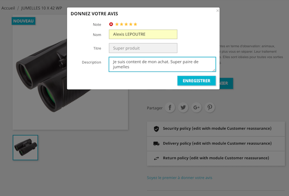Image resolution: width=289 pixels, height=196 pixels.
Task: Give a five-star rating
Action: click(x=135, y=24)
